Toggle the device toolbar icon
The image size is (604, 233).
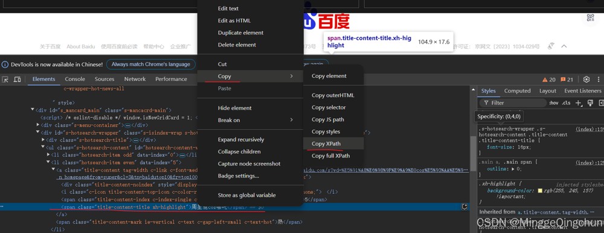tap(18, 79)
